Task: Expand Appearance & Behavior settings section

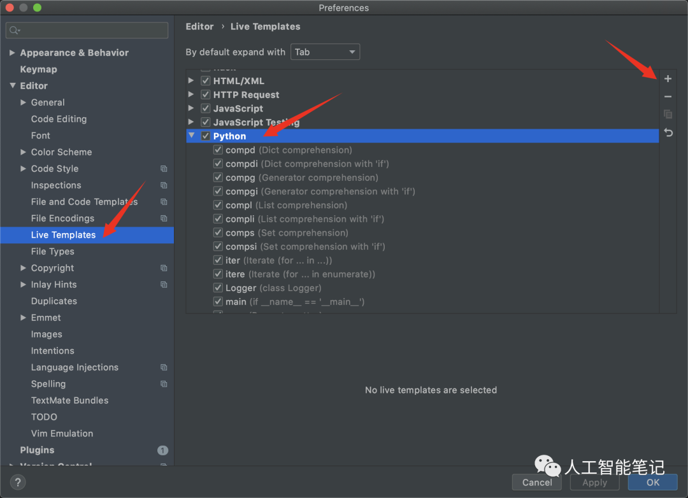Action: point(12,53)
